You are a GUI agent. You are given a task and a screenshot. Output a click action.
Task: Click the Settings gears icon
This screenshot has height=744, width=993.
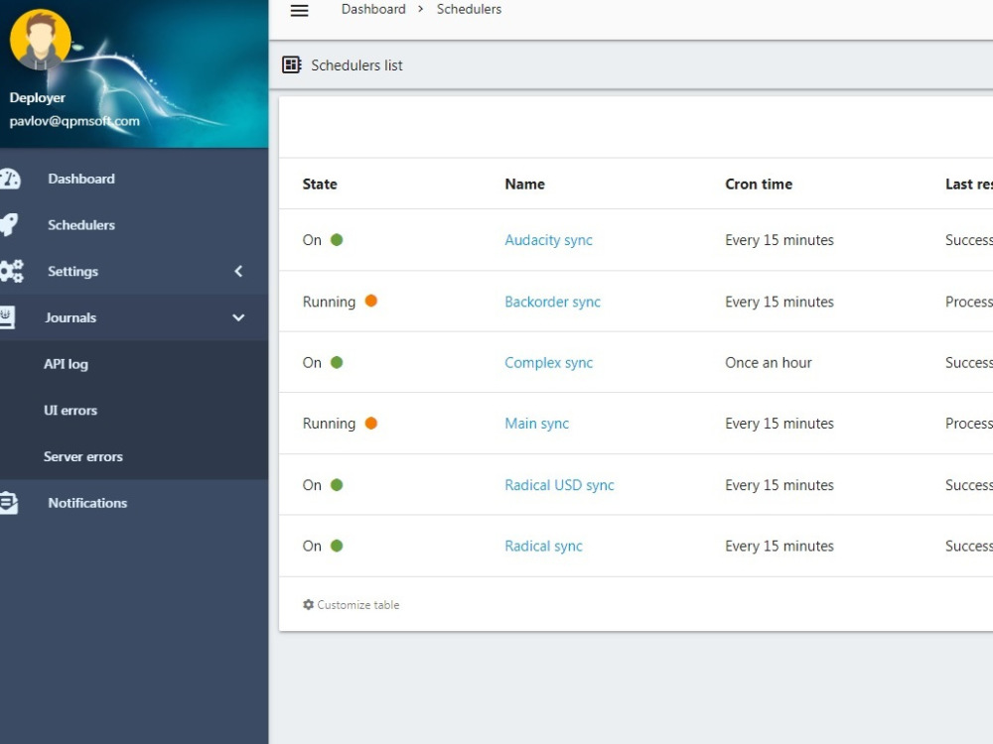pos(11,271)
